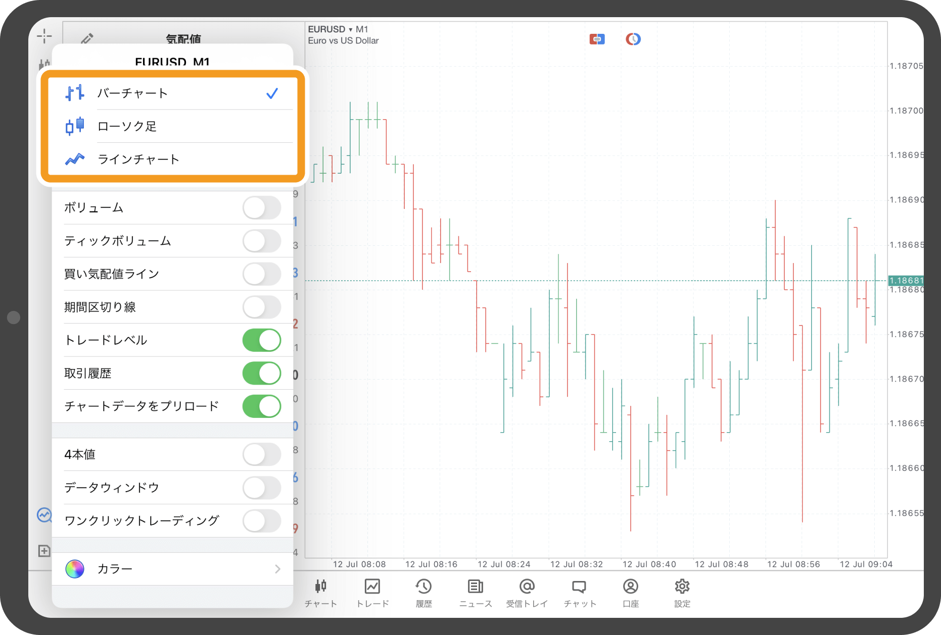
Task: Open the チャット tab
Action: [579, 593]
